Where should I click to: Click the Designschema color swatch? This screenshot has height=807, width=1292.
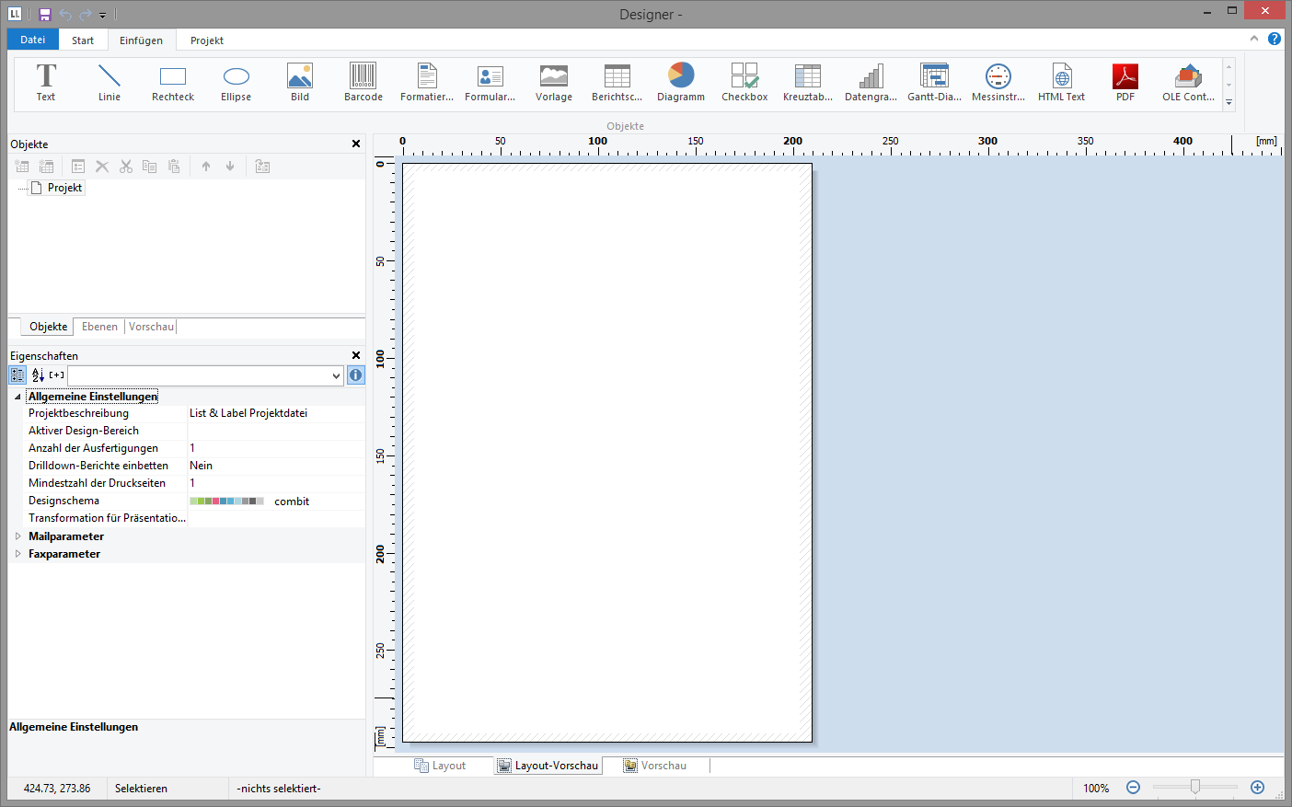(226, 501)
